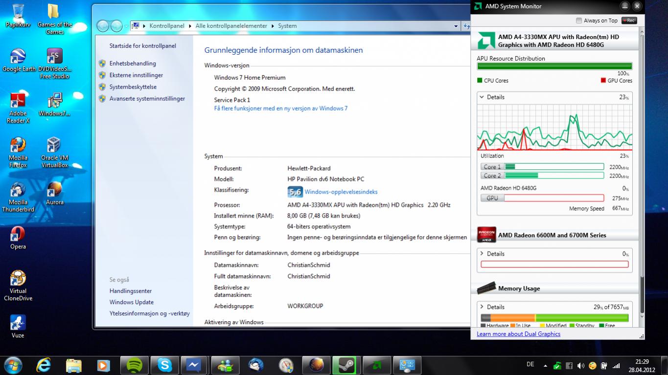Open the Ytelsesinformasjon og -verktøy link
The height and width of the screenshot is (375, 668).
click(x=150, y=313)
